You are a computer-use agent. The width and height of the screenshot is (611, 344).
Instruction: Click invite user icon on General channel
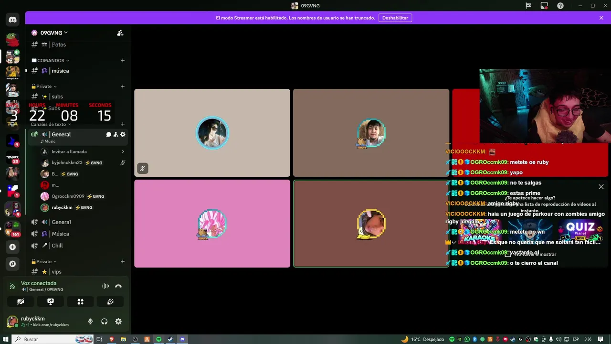point(116,135)
